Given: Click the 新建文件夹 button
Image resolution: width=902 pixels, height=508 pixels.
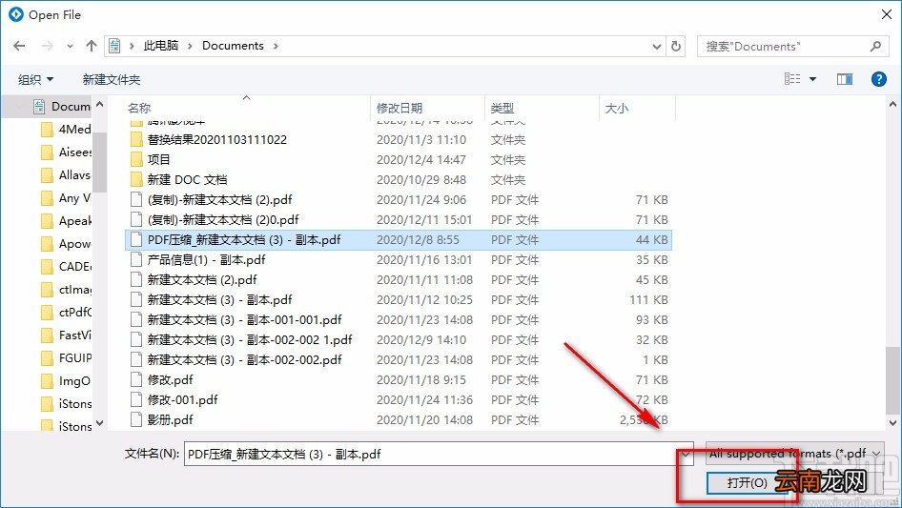Looking at the screenshot, I should pos(111,79).
